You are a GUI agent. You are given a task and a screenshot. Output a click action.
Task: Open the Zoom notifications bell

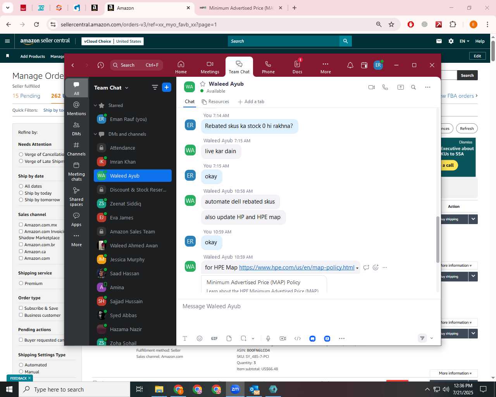pos(350,65)
